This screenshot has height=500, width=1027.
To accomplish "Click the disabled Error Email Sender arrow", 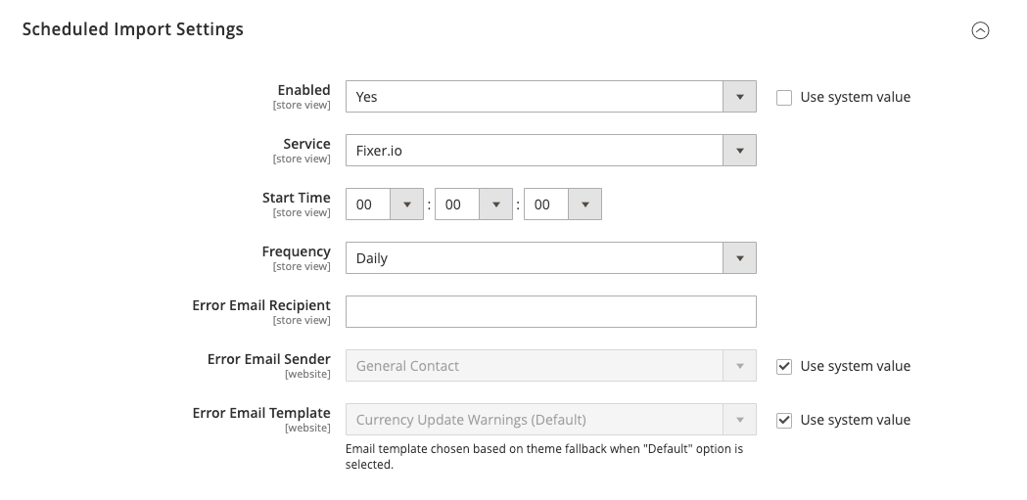I will (x=739, y=366).
